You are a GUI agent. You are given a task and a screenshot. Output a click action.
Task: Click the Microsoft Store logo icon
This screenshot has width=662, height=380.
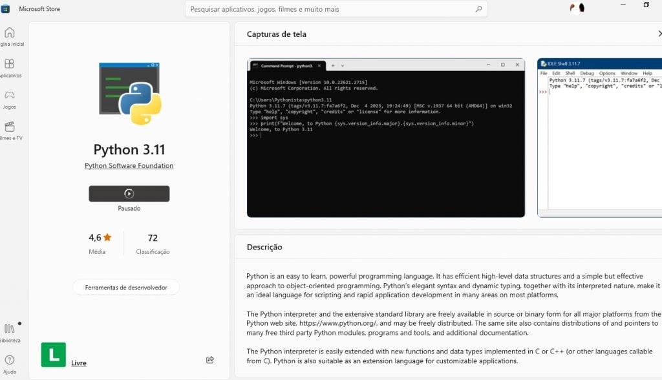(x=6, y=9)
